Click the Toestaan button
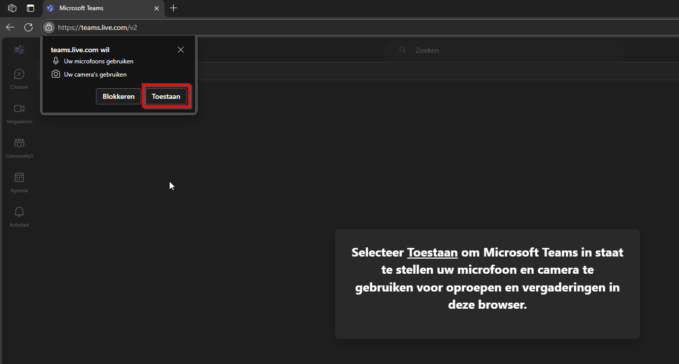679x364 pixels. [166, 96]
